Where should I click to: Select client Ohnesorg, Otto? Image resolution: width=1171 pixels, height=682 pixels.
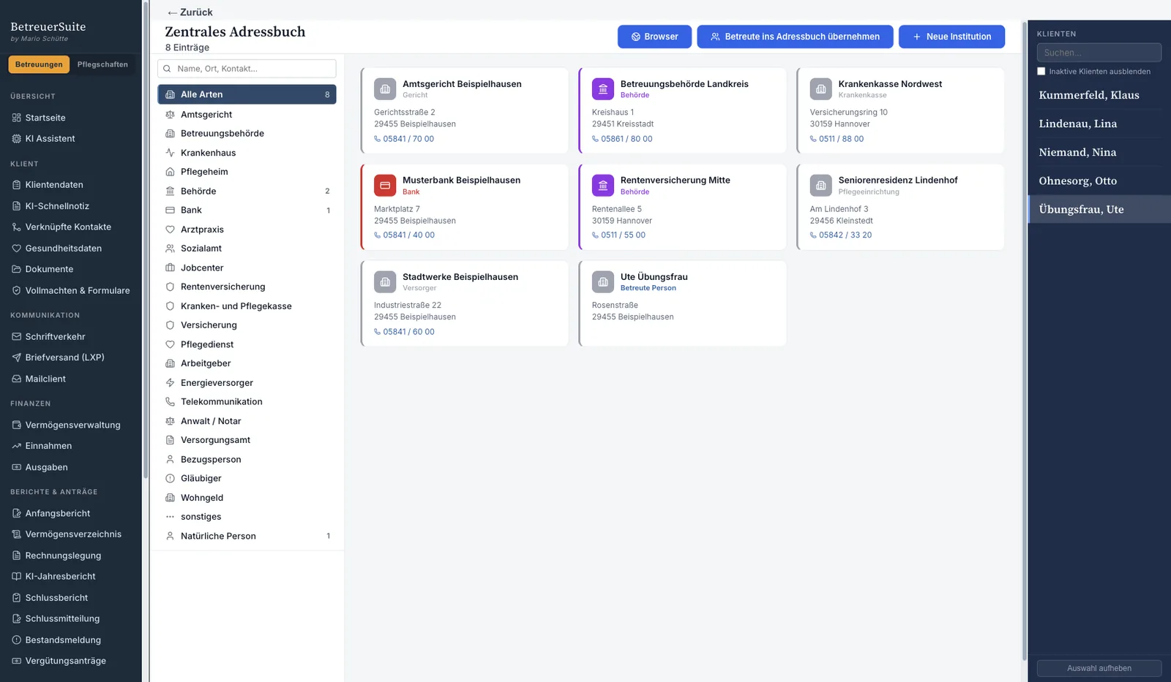click(1099, 181)
